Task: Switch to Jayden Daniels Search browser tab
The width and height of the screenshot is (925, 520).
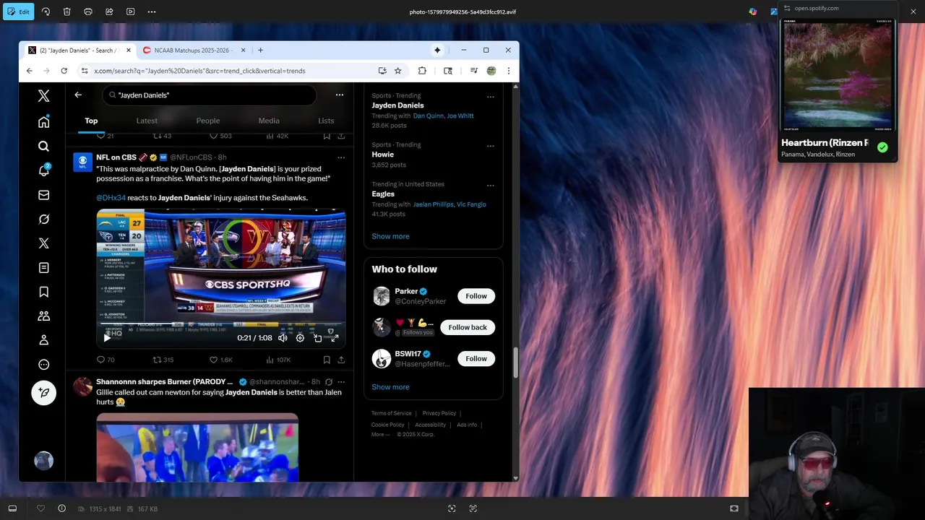Action: (x=78, y=51)
